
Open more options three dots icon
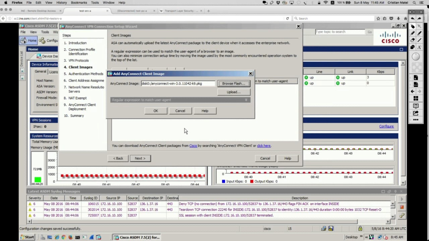416,119
